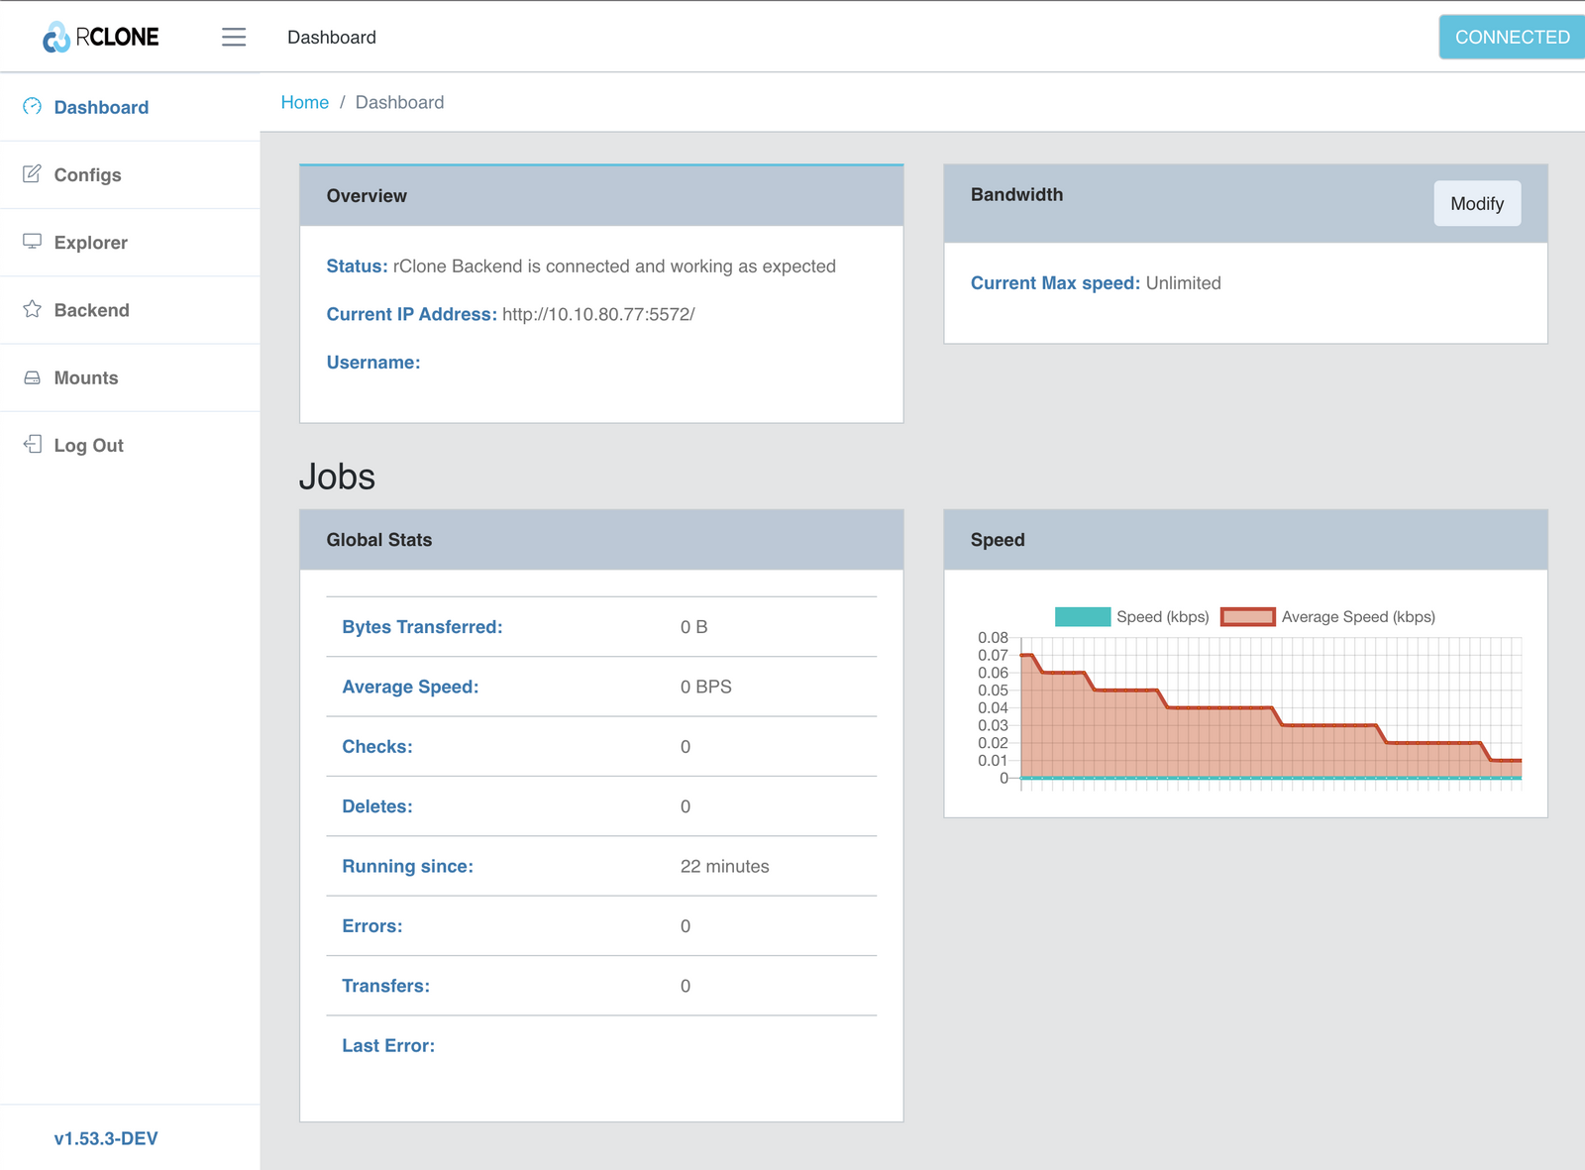Open the Bandwidth Modify dialog
The width and height of the screenshot is (1585, 1170).
pos(1477,203)
